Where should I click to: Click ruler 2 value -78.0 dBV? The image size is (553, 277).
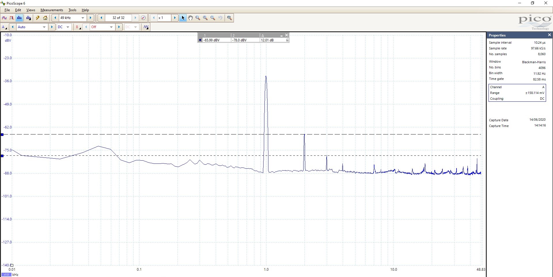(x=240, y=40)
